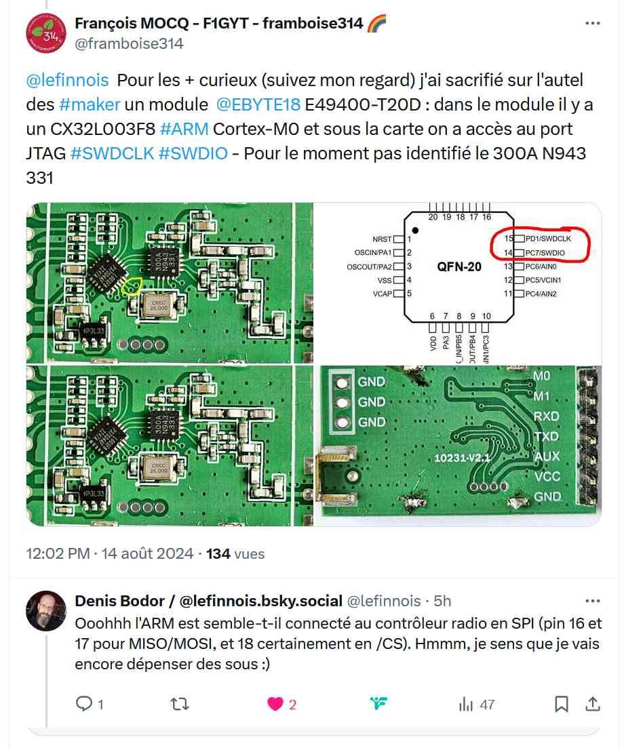
Task: Click the 12:02 PM tweet timestamp
Action: click(58, 554)
